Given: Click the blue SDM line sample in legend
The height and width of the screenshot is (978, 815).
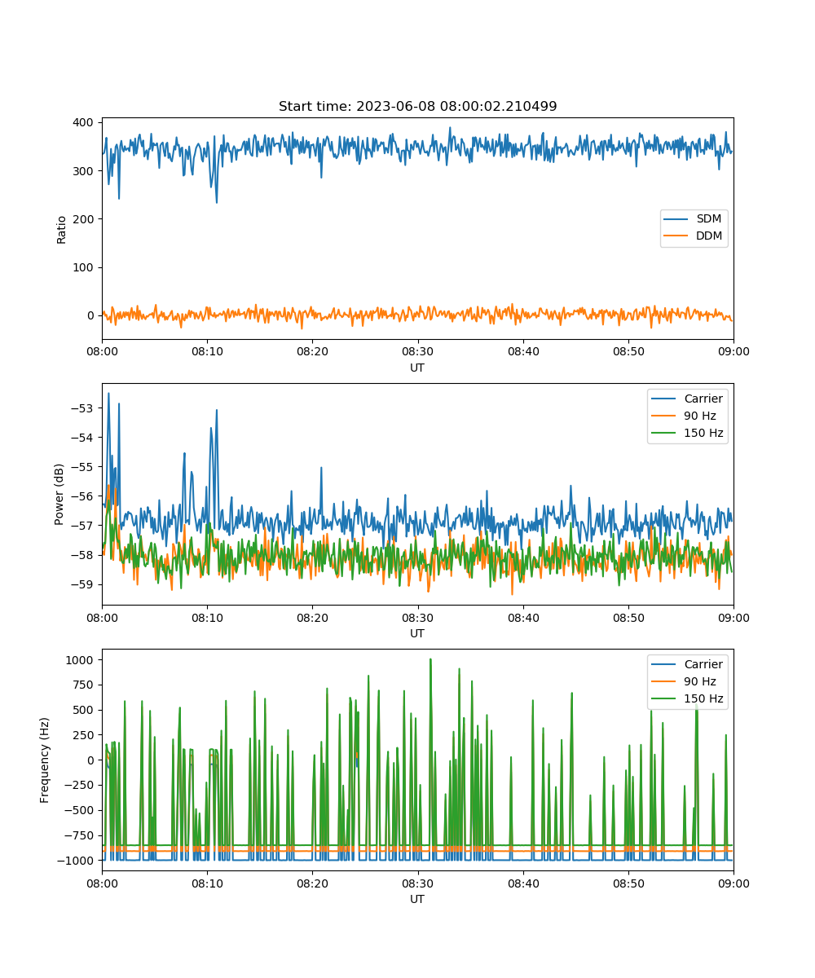Looking at the screenshot, I should (677, 220).
